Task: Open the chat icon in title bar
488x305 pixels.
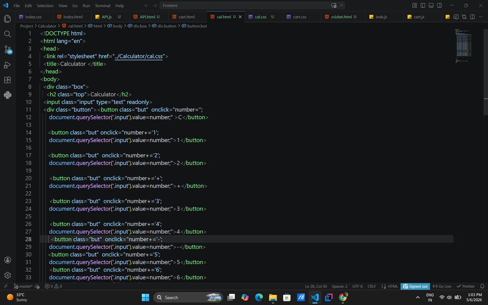Action: (x=334, y=6)
